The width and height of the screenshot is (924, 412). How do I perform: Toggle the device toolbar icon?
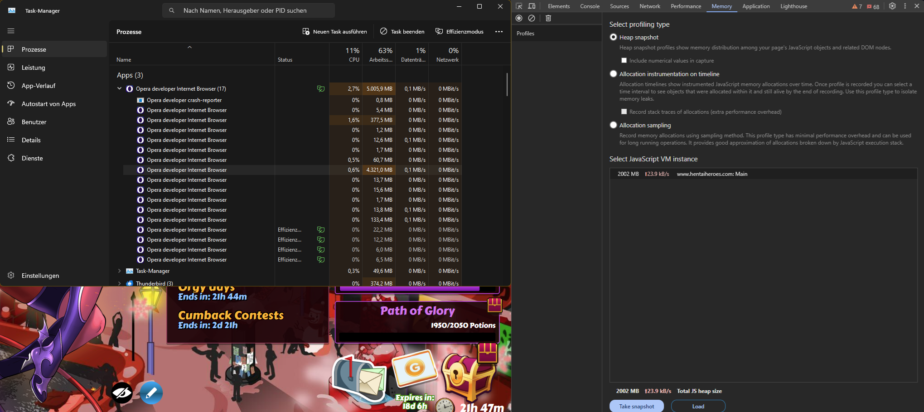532,6
